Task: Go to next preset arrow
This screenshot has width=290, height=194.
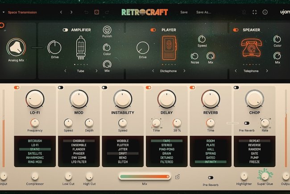Action: pos(71,12)
